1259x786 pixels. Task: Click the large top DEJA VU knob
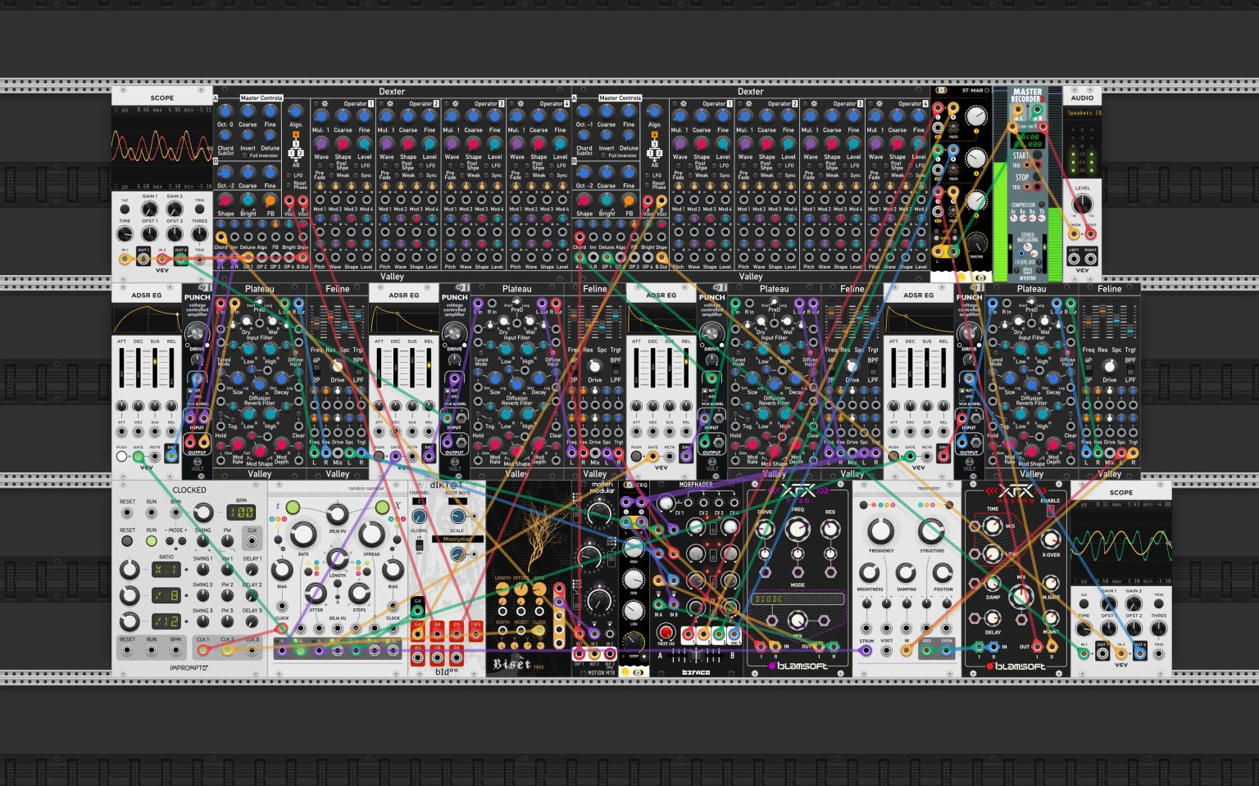337,514
